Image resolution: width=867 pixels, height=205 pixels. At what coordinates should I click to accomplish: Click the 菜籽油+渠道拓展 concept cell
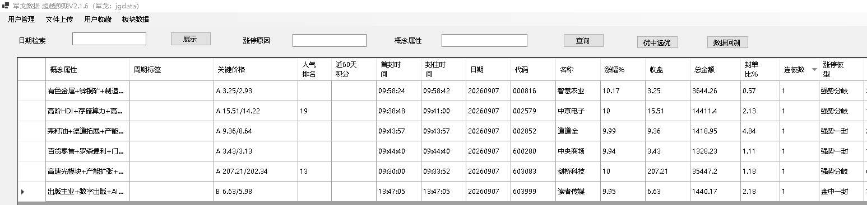click(87, 131)
